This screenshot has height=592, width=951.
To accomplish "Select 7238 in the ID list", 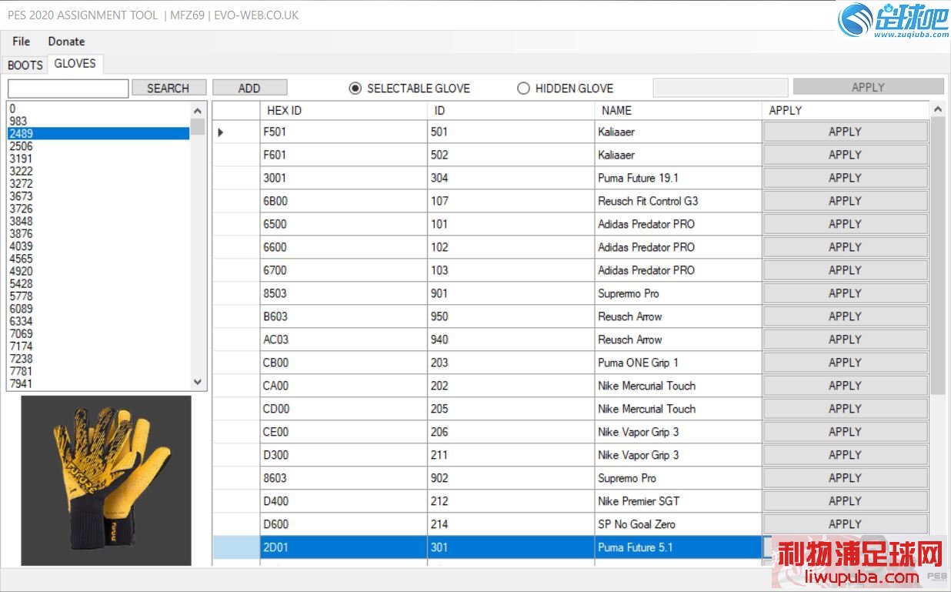I will click(x=98, y=359).
